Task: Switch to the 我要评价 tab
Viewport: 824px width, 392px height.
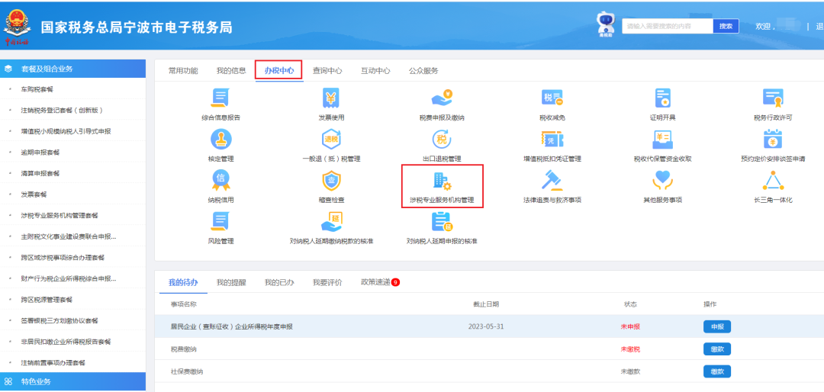Action: (x=327, y=282)
